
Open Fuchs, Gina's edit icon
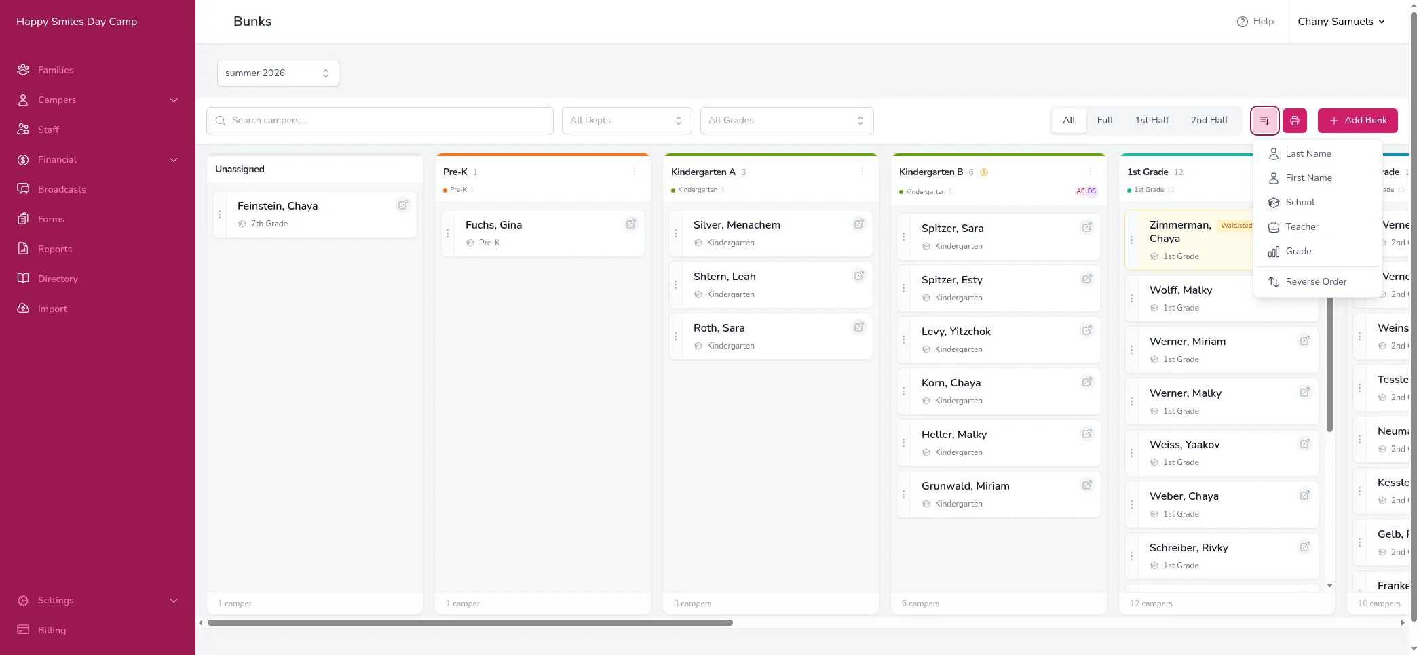631,224
